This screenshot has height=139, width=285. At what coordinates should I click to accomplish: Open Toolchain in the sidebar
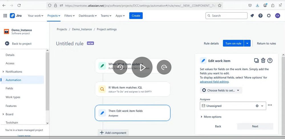click(x=12, y=123)
